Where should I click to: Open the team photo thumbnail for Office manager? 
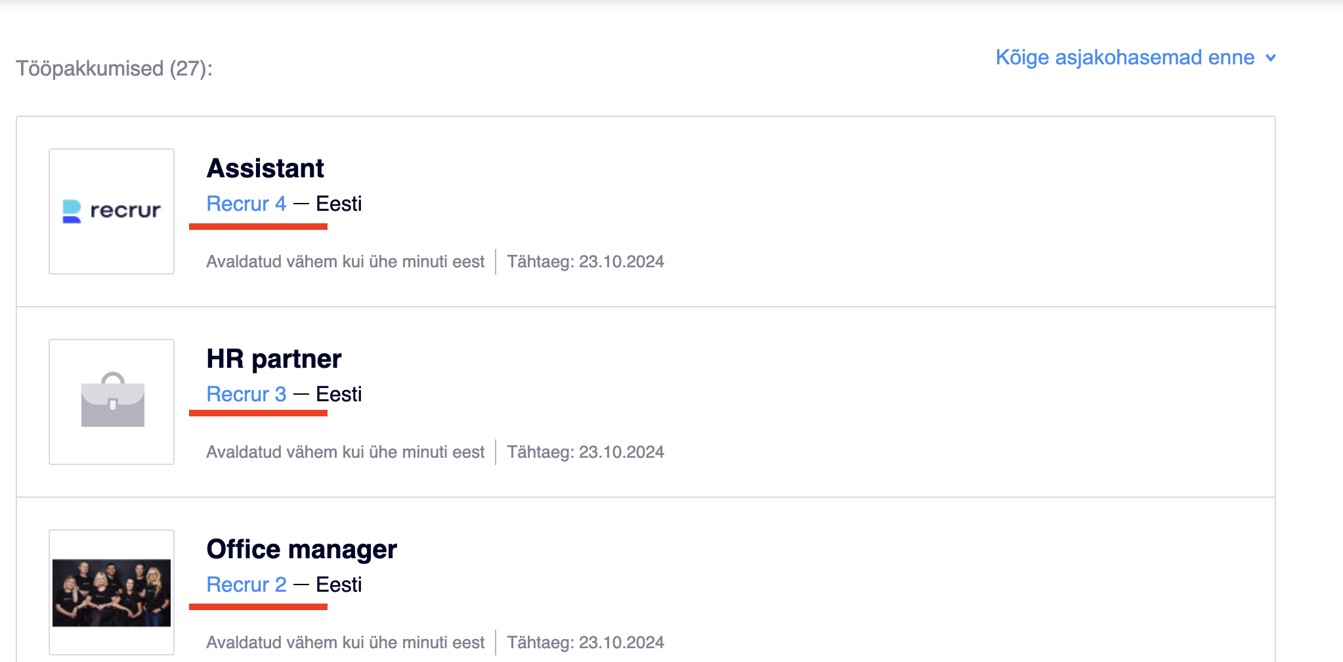[112, 592]
